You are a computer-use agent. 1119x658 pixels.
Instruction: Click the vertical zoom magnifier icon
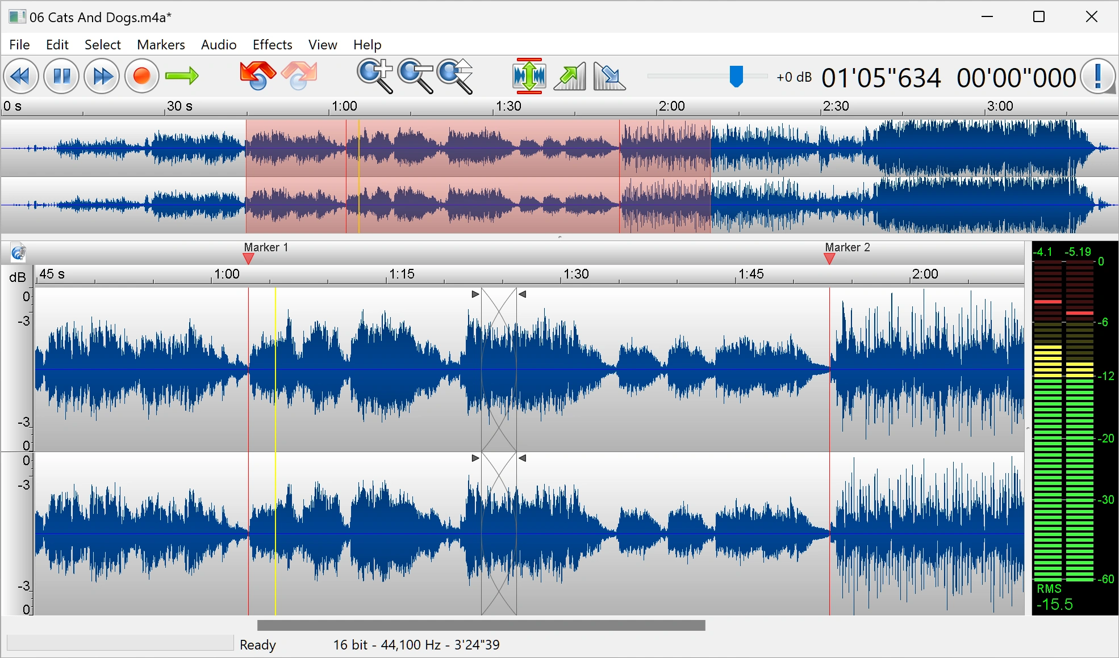[456, 76]
